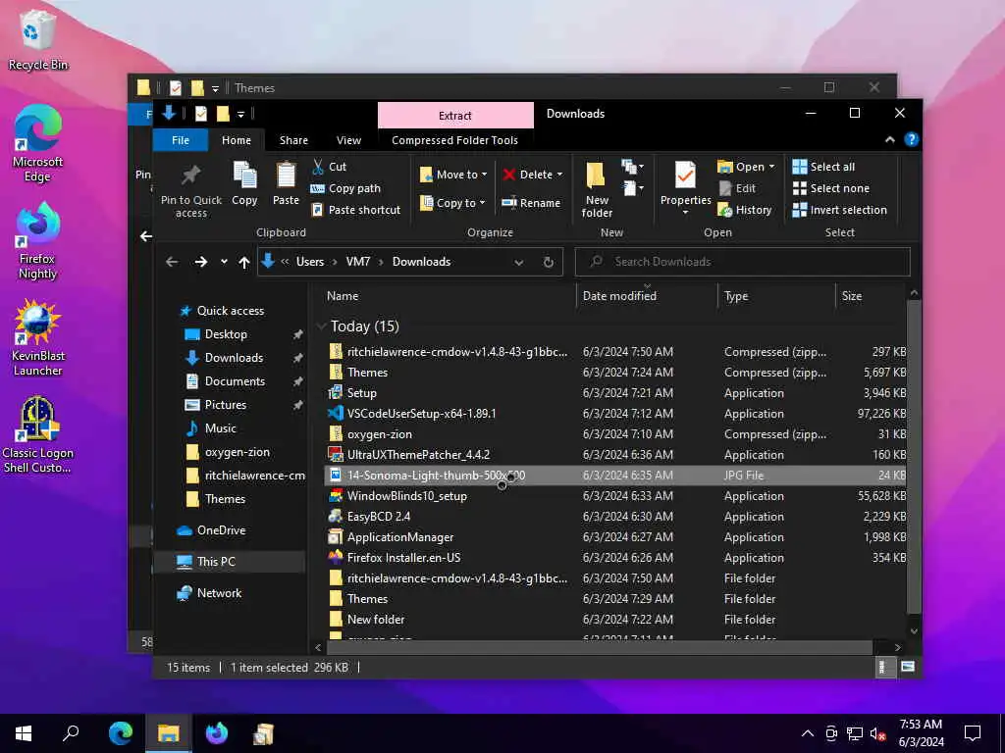Open Firefox Nightly desktop shortcut
The image size is (1005, 753).
coord(38,241)
